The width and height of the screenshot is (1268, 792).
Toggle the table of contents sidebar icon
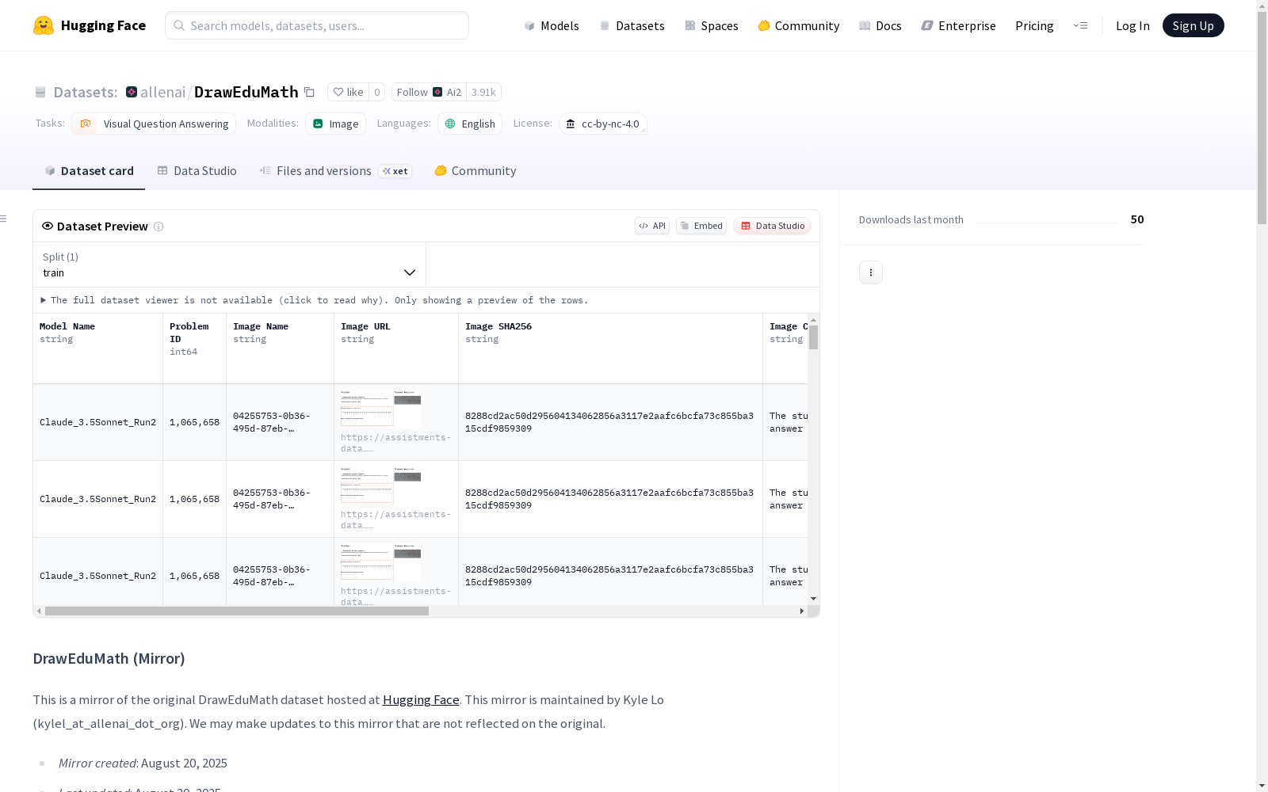pos(4,219)
